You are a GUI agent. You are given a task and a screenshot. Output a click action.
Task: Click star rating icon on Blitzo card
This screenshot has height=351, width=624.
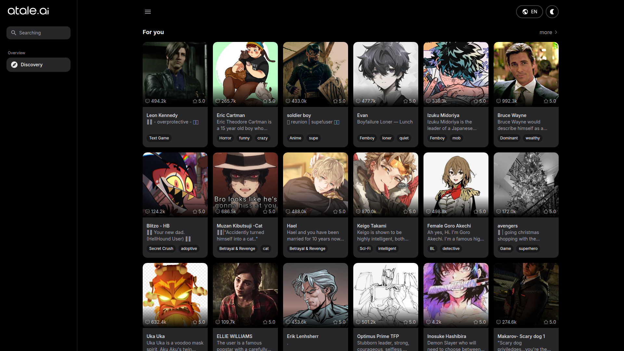pos(195,212)
